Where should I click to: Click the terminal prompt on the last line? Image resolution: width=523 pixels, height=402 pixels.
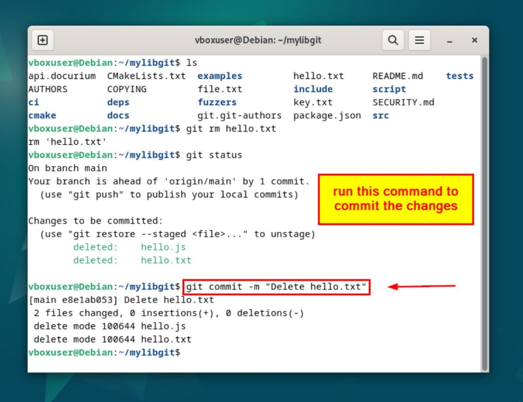pyautogui.click(x=104, y=352)
